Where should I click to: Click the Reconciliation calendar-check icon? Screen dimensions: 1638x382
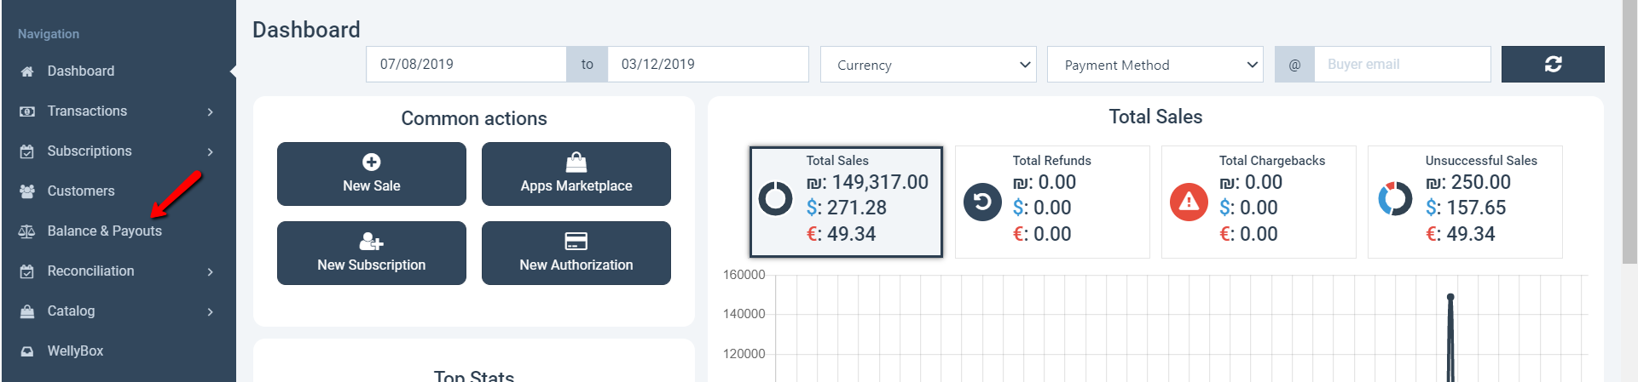click(27, 271)
